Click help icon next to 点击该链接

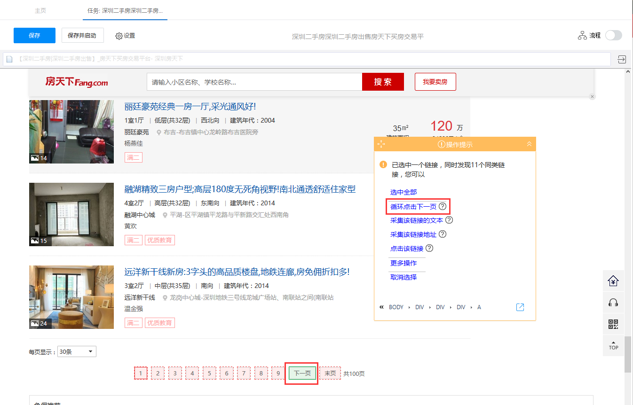click(429, 248)
